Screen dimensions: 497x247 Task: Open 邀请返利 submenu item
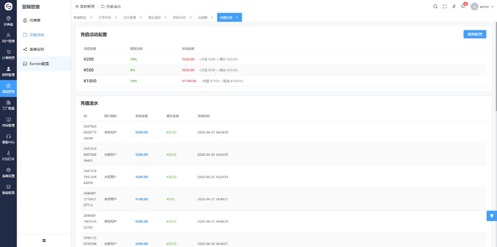(x=44, y=49)
